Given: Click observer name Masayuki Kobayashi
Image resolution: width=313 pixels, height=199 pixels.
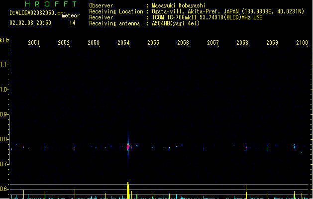Looking at the screenshot, I should (x=179, y=5).
